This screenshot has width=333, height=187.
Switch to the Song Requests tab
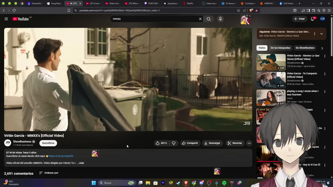click(54, 3)
